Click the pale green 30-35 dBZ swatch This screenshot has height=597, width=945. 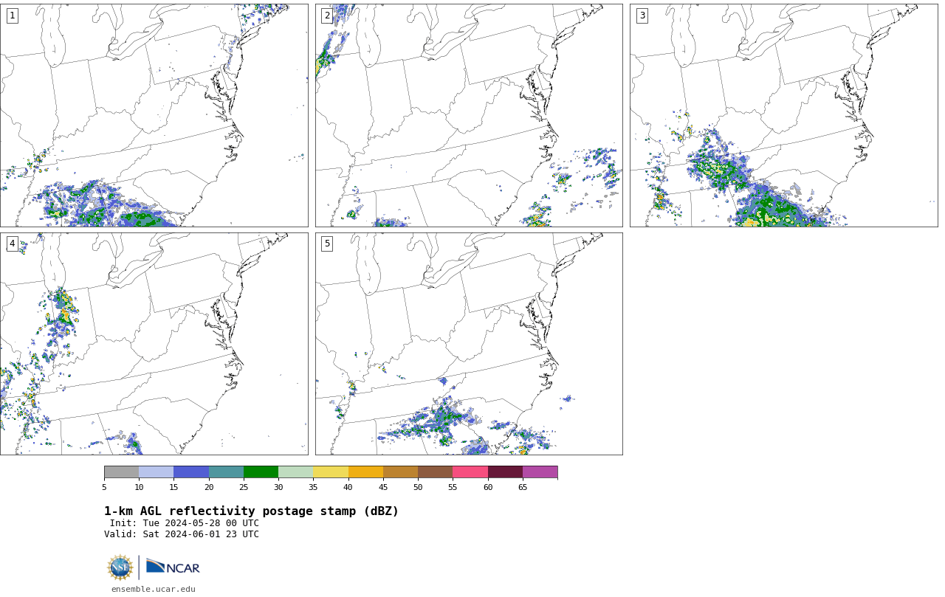click(296, 472)
